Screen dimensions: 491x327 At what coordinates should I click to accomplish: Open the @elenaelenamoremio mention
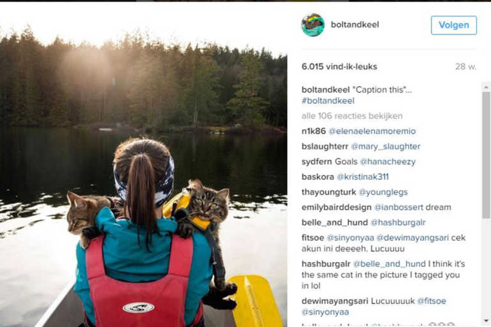click(x=372, y=131)
